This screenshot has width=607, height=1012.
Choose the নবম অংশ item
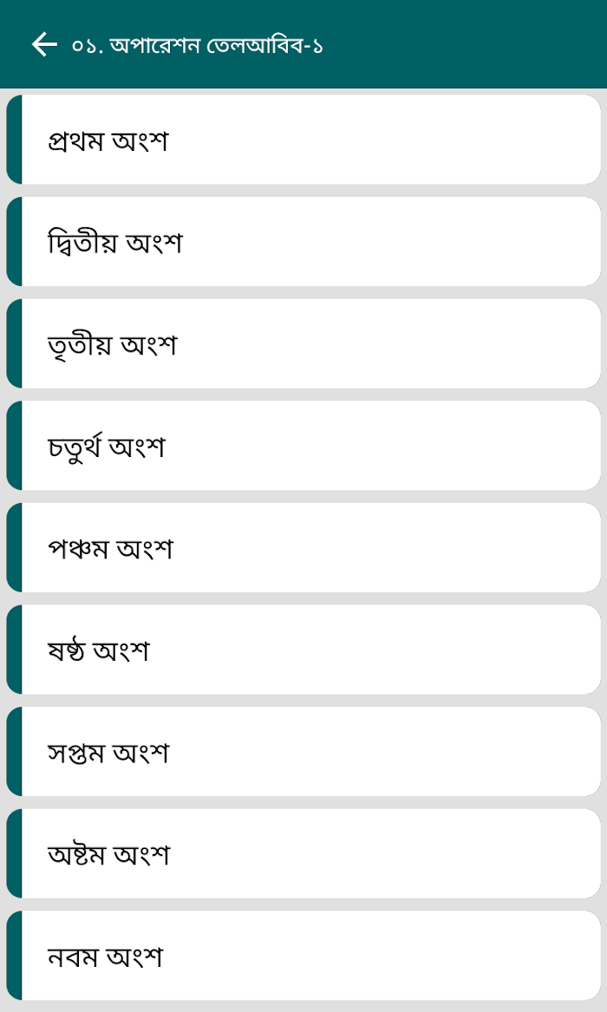click(x=303, y=956)
